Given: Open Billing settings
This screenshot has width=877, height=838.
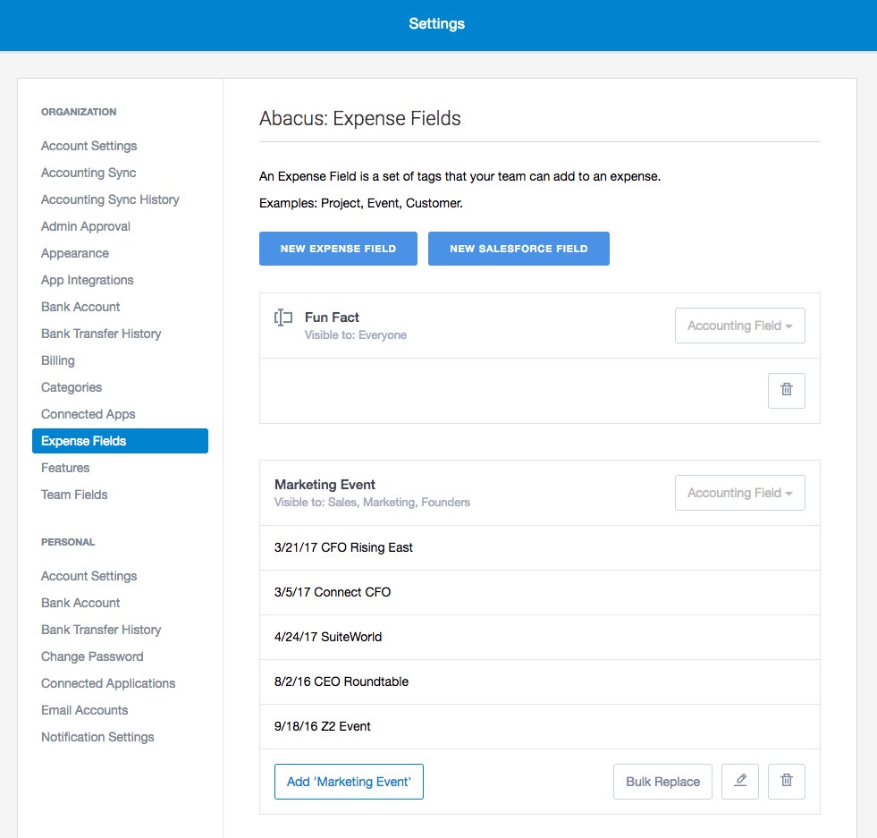Looking at the screenshot, I should (57, 360).
